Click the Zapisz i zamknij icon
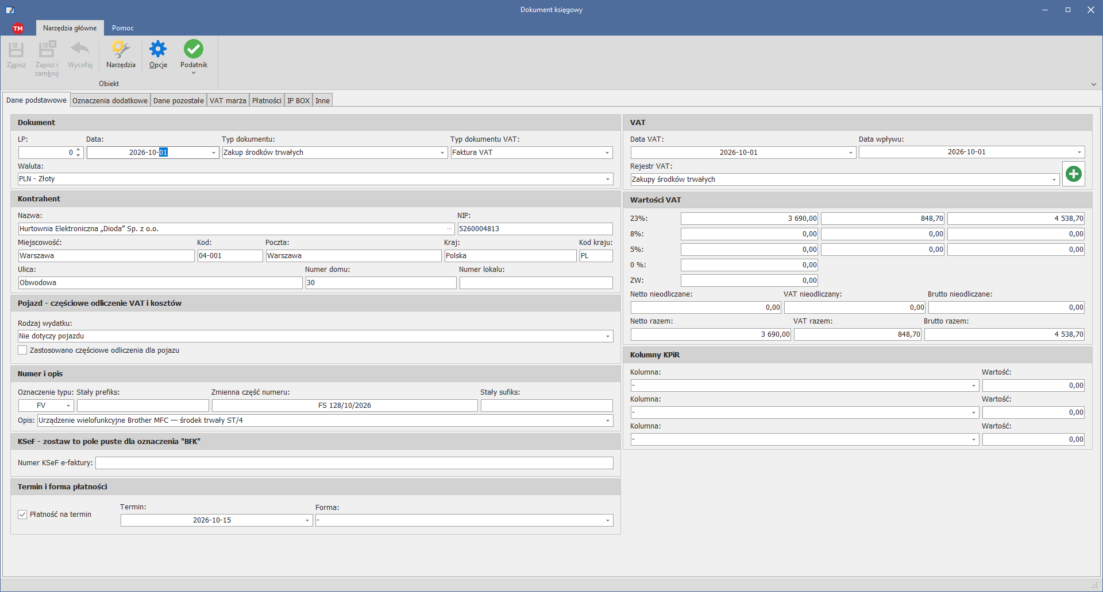 (47, 50)
